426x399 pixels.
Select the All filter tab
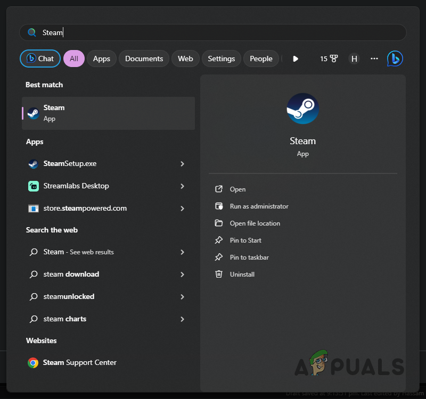pos(74,59)
